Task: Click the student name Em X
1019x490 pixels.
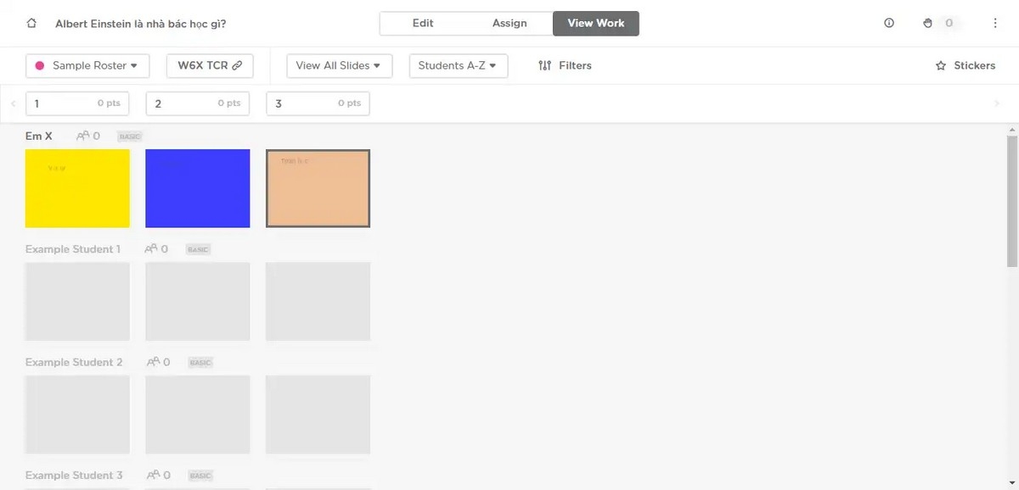Action: click(39, 136)
